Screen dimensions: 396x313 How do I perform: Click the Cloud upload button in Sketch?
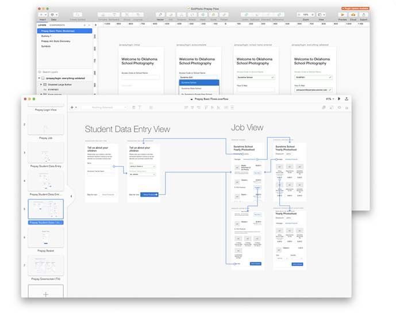pos(353,14)
